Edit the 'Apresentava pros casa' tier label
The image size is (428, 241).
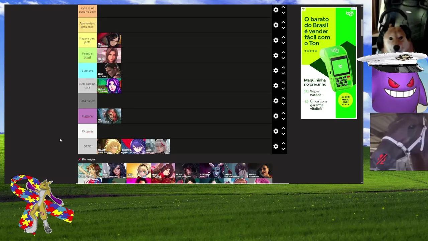(x=87, y=25)
